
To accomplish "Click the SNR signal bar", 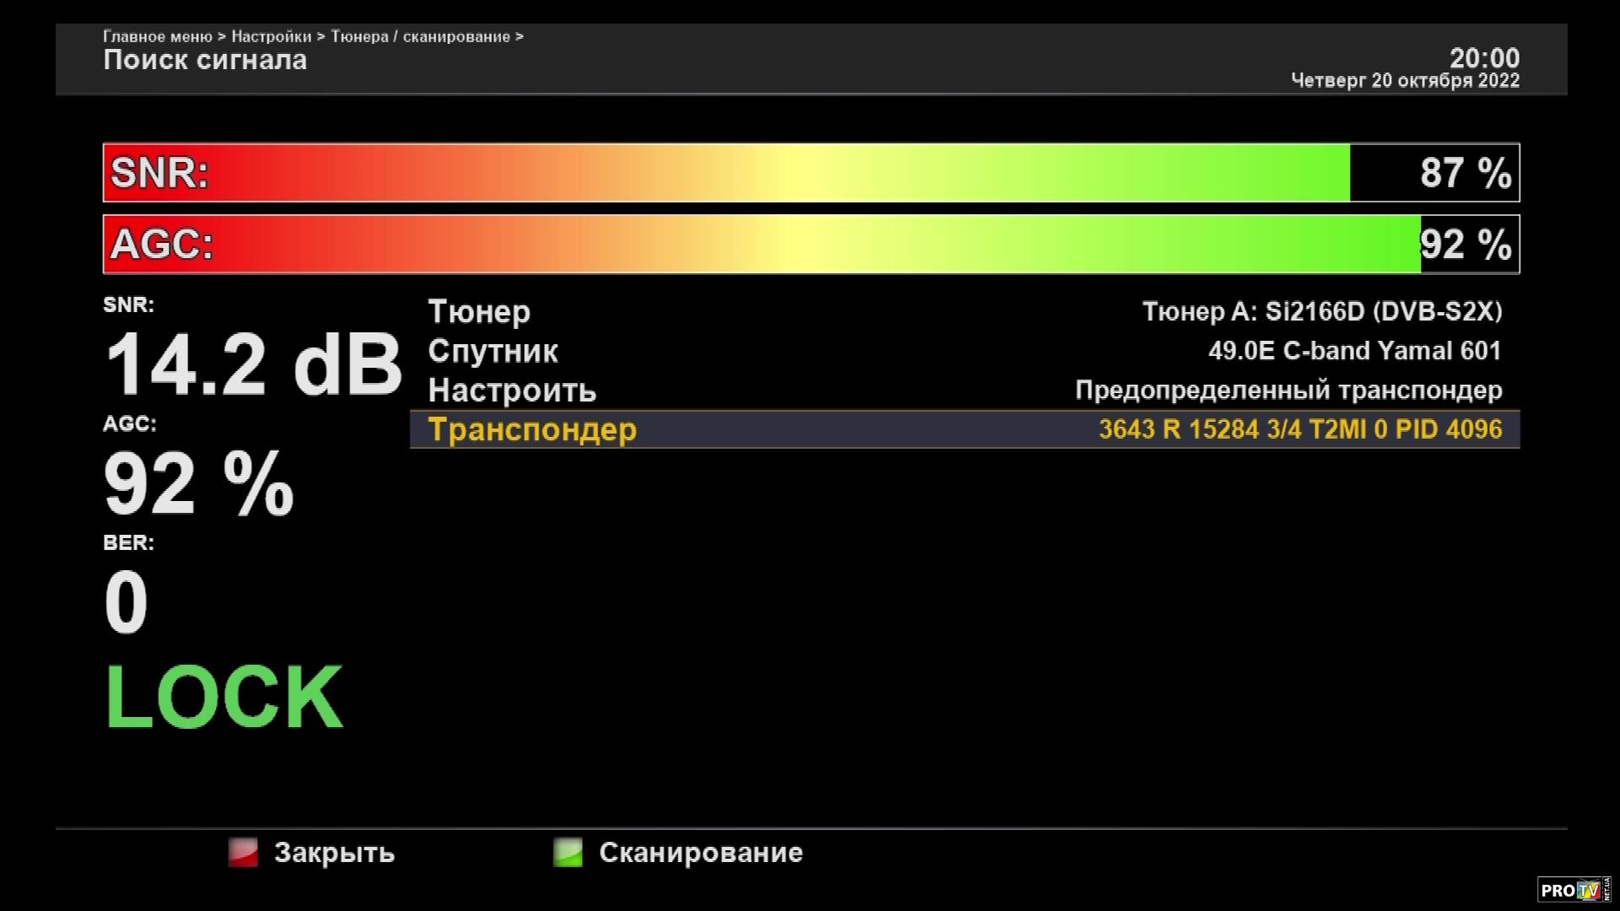I will coord(726,173).
